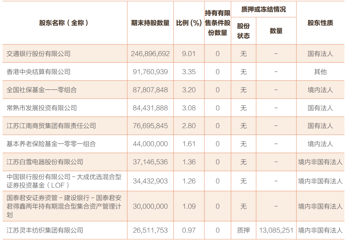Select 国有法人 in the 常熟市发展投资 row
349x242 pixels.
click(x=320, y=108)
